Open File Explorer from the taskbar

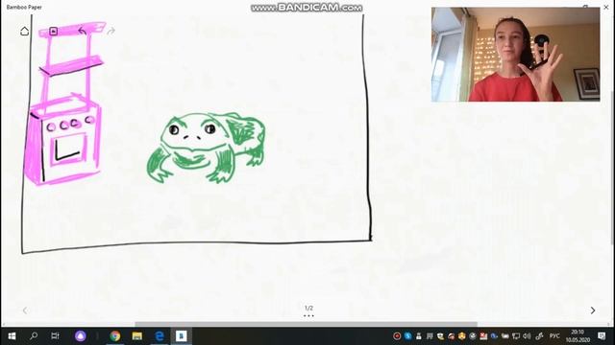pyautogui.click(x=136, y=336)
